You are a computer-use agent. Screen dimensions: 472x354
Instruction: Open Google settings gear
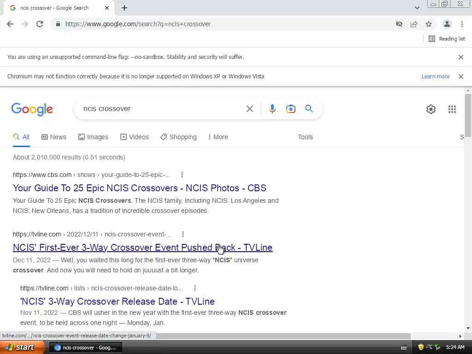(431, 109)
